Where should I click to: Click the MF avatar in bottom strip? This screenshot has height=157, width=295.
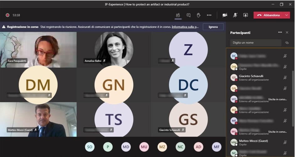[217, 147]
